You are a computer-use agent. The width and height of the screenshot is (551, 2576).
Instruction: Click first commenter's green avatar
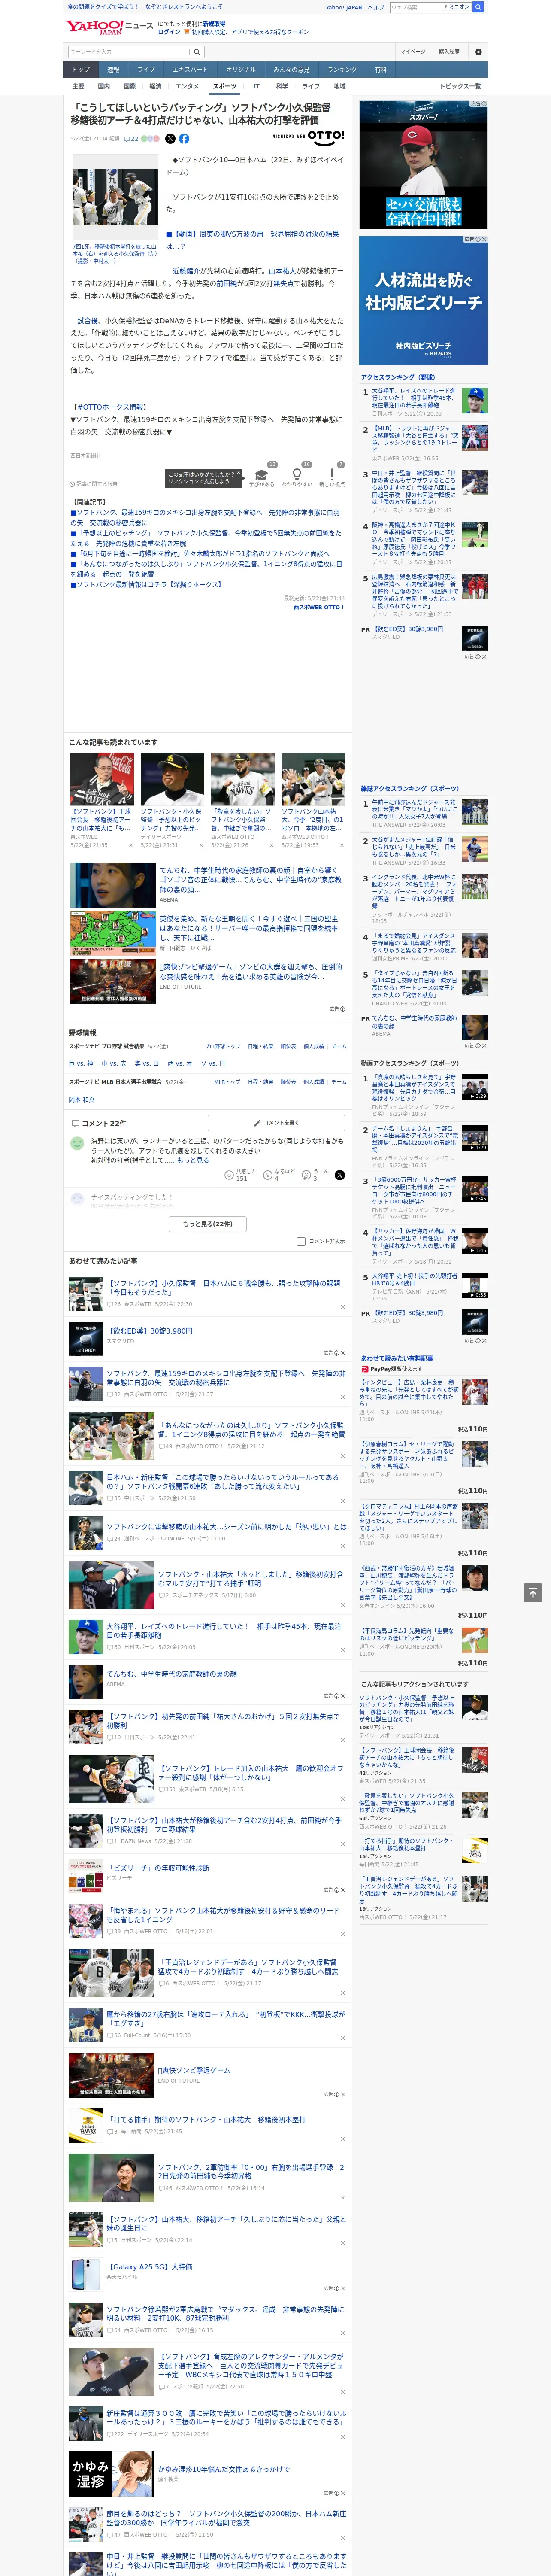(77, 1142)
